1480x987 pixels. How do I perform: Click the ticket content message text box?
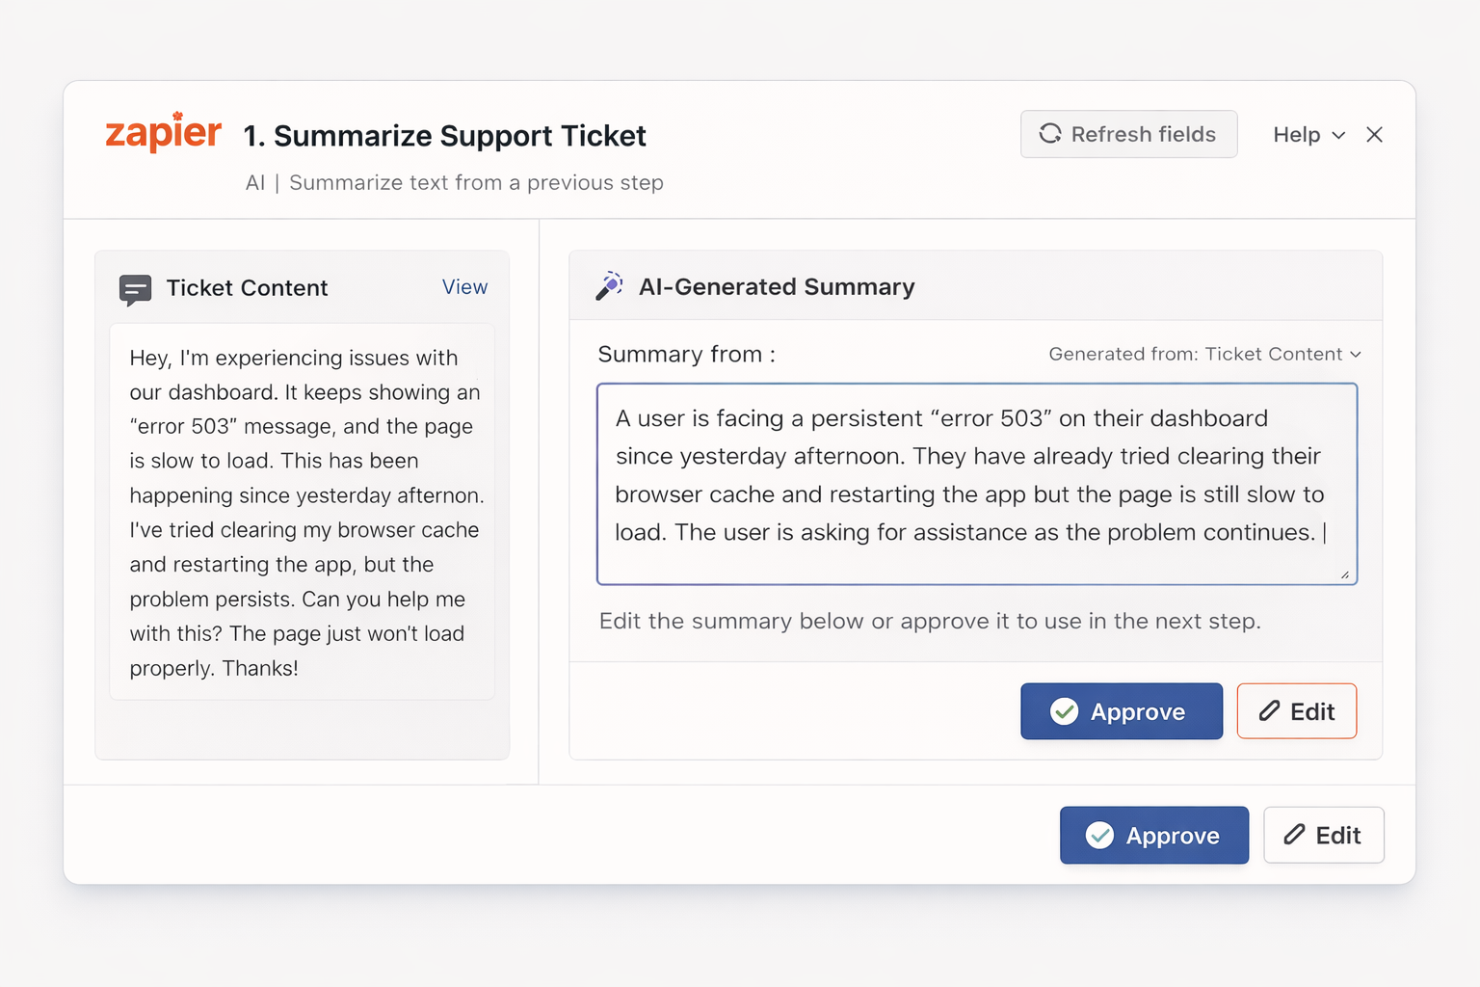pos(303,512)
